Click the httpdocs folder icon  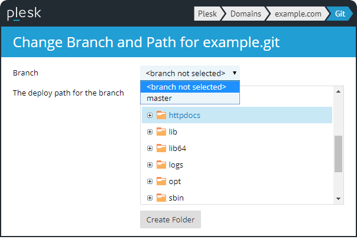point(161,115)
